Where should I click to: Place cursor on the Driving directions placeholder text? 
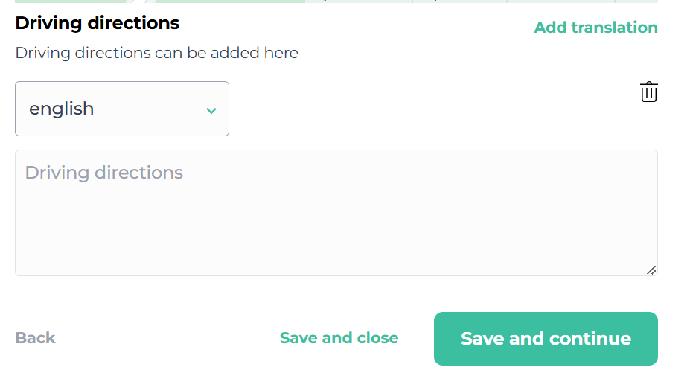point(104,173)
